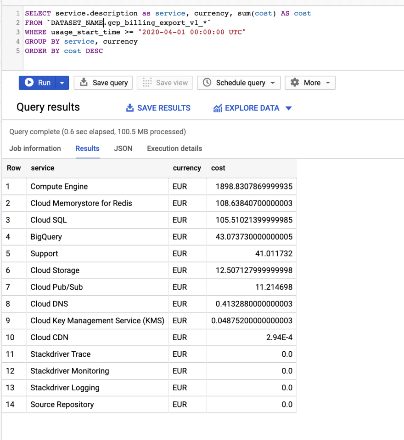This screenshot has height=440, width=404.
Task: Click the cost column header
Action: pyautogui.click(x=218, y=168)
